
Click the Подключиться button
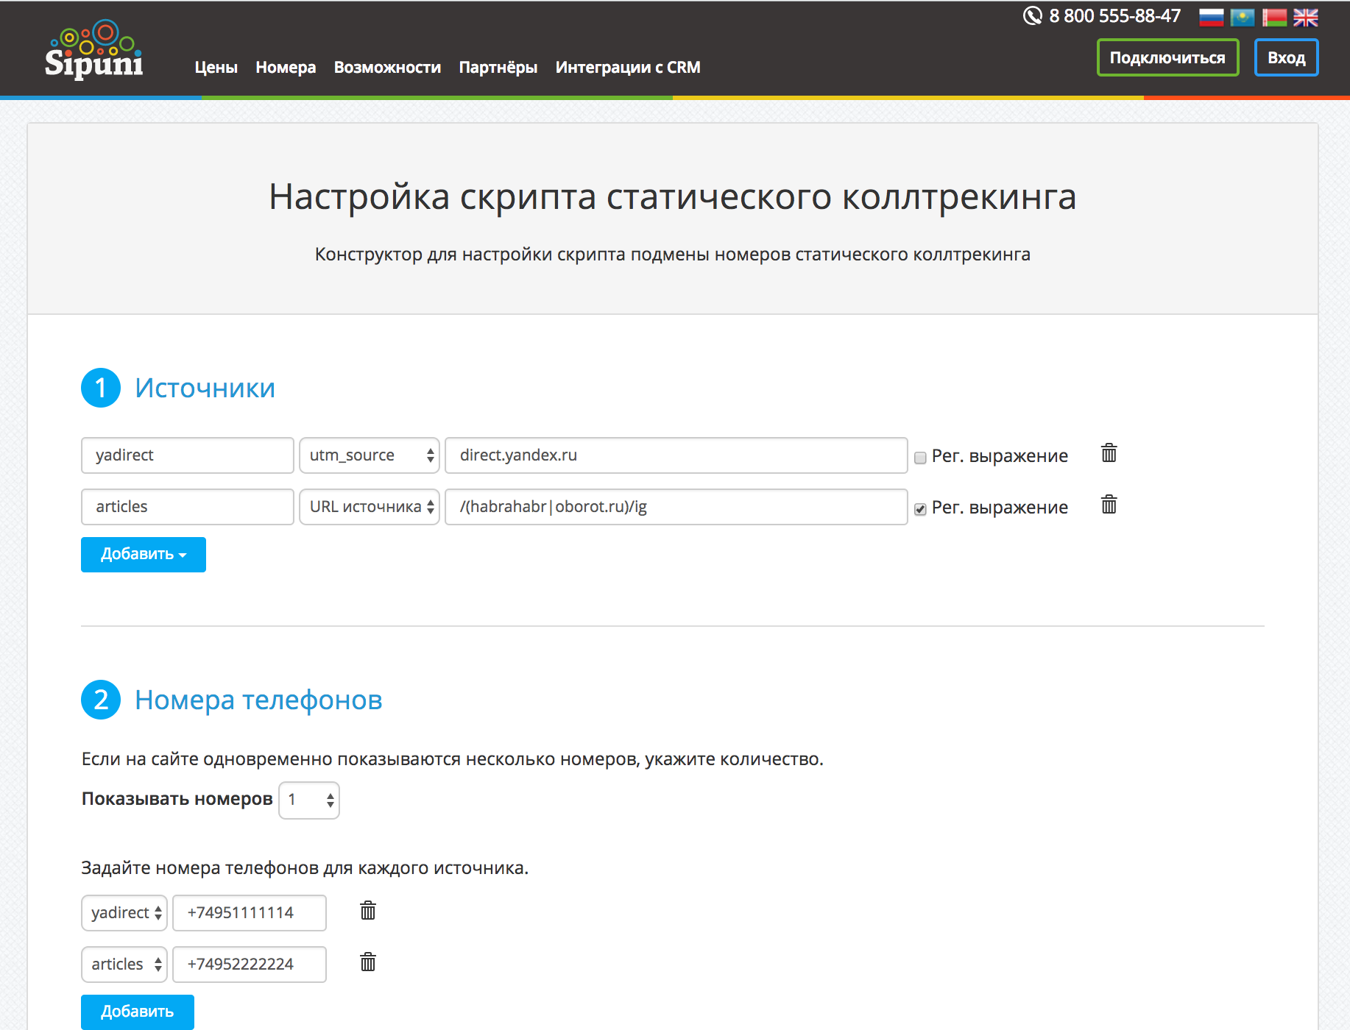point(1167,57)
